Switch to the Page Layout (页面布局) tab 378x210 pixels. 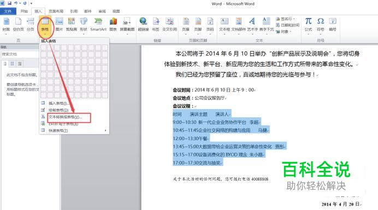coord(56,11)
